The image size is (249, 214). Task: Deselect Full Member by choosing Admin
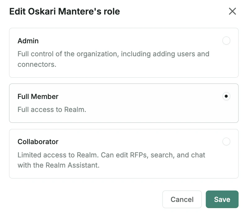click(226, 41)
